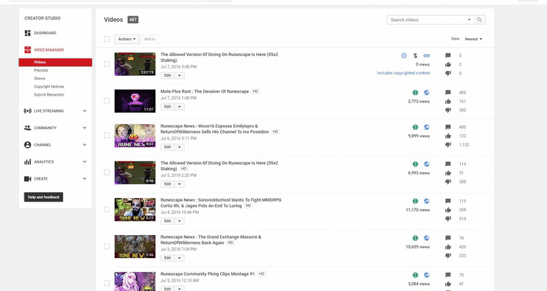Open the Grand Exchange Masscre video thumbnail
The height and width of the screenshot is (291, 547).
(135, 247)
